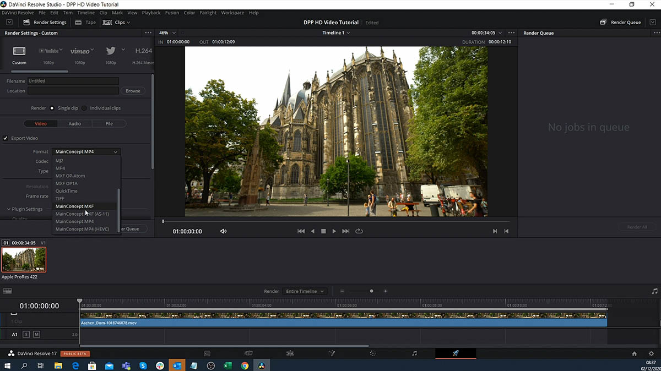The image size is (661, 371).
Task: Open the Entire Timeline render range dropdown
Action: point(305,291)
